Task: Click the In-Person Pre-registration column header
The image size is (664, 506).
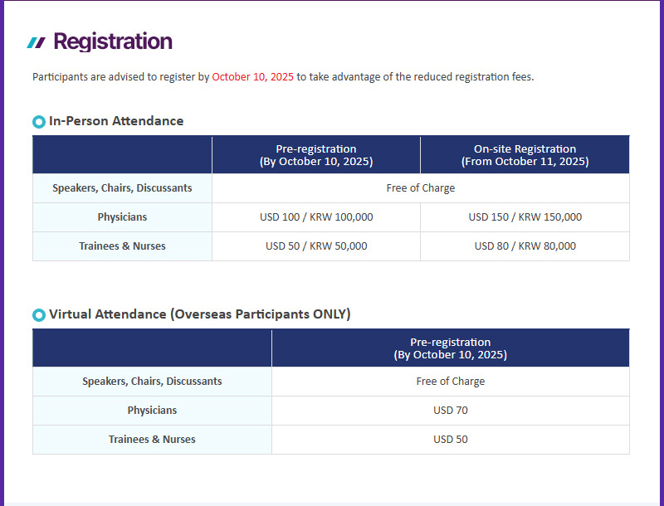Action: coord(316,155)
